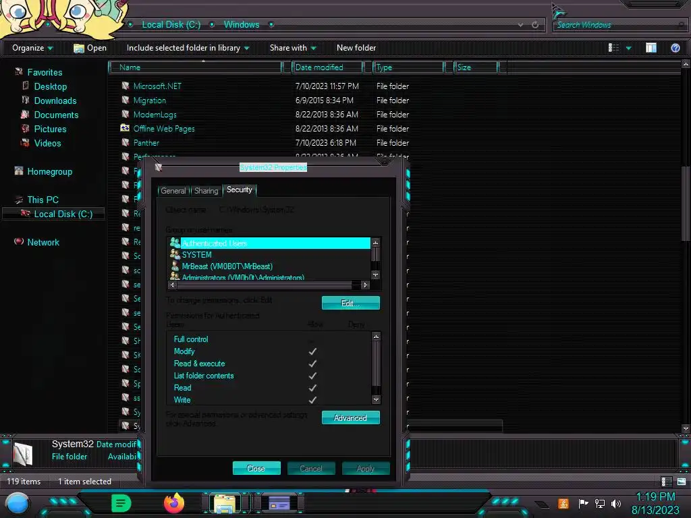This screenshot has height=518, width=691.
Task: Expand Include selected folder in library menu
Action: pos(188,48)
